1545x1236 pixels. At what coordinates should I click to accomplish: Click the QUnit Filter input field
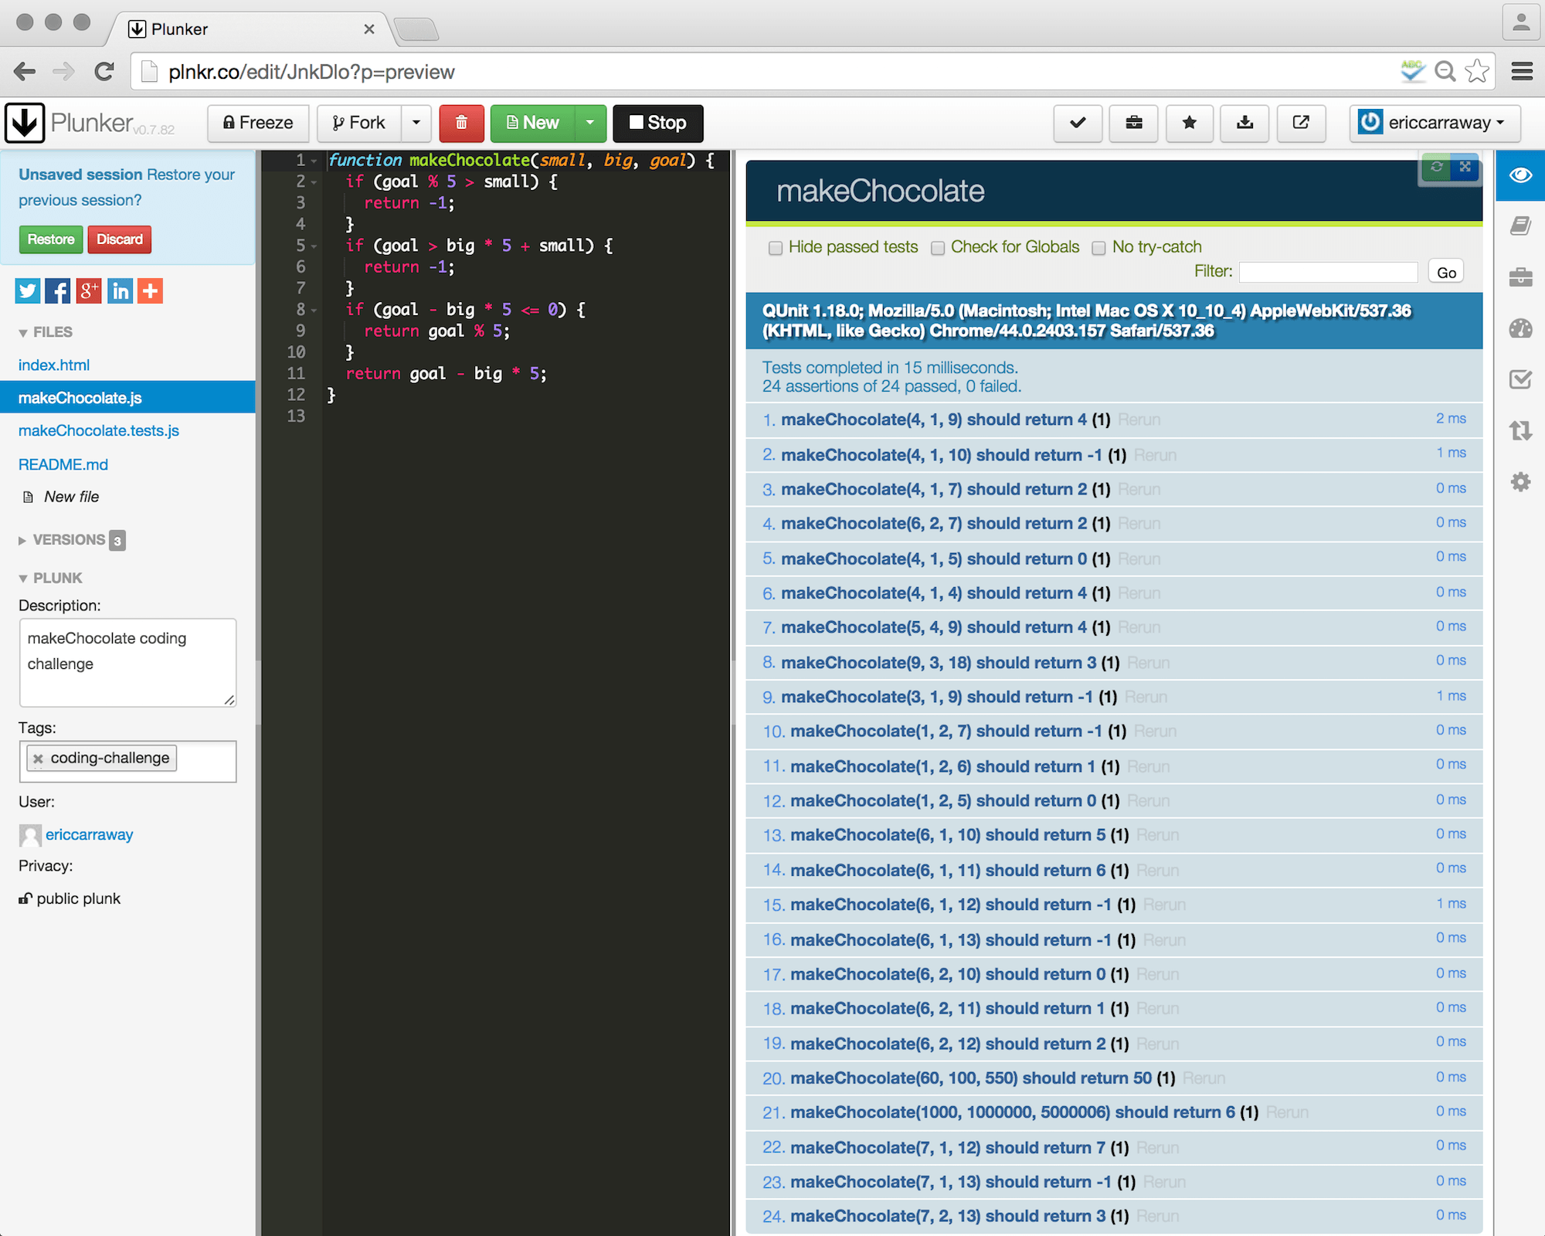1328,272
